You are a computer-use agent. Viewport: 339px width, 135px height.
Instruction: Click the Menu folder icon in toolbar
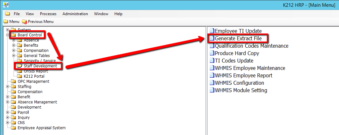click(5, 22)
